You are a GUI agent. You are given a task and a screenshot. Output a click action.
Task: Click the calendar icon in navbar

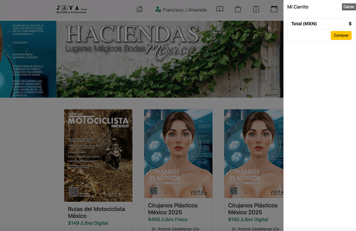(274, 9)
